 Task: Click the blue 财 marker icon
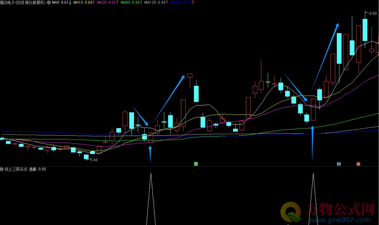pos(339,164)
